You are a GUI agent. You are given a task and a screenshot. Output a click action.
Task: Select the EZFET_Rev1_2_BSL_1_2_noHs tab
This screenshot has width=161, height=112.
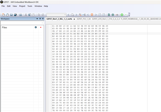[59, 19]
